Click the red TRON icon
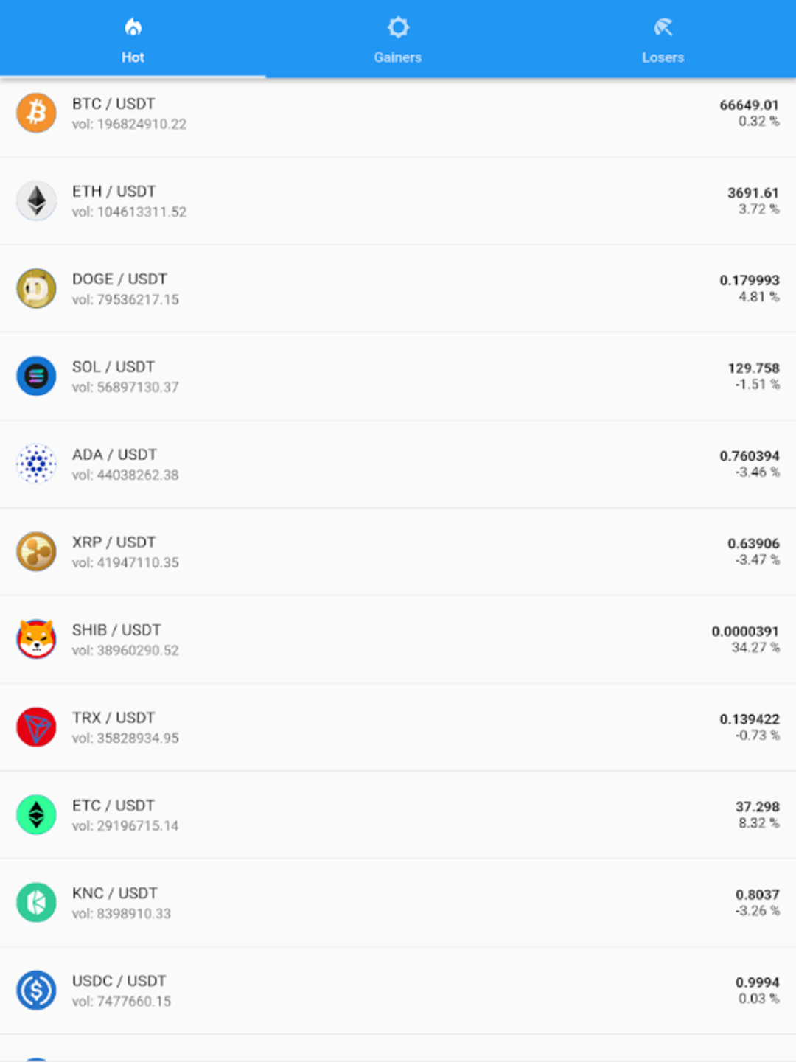Image resolution: width=796 pixels, height=1062 pixels. click(36, 727)
